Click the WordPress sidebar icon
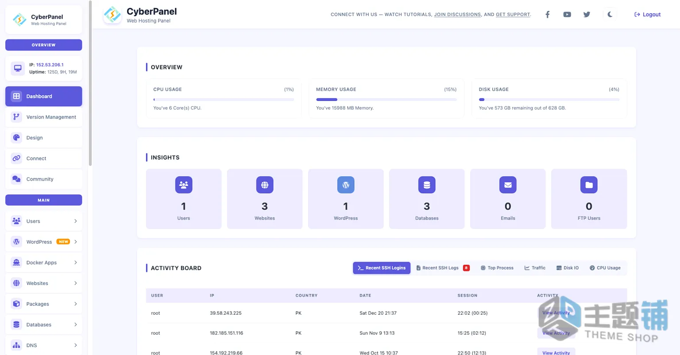Screen dimensions: 680x355 point(16,242)
